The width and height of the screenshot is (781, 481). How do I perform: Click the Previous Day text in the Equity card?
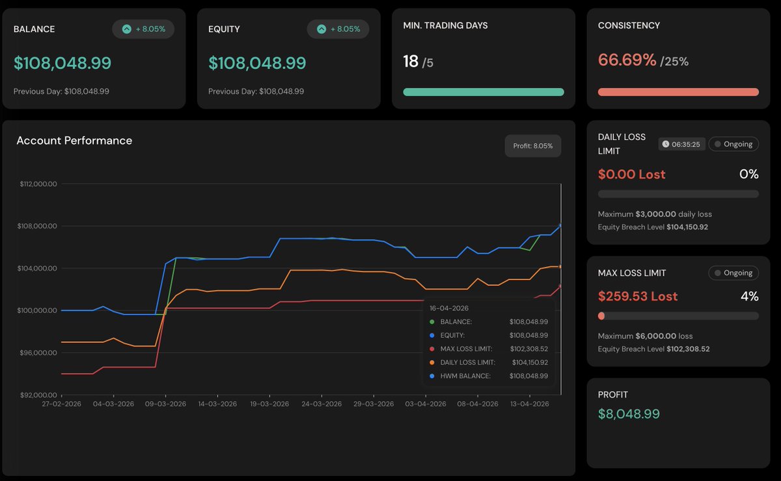pos(256,92)
